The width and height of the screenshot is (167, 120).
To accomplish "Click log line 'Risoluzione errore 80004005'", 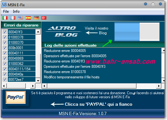I will tap(65, 51).
